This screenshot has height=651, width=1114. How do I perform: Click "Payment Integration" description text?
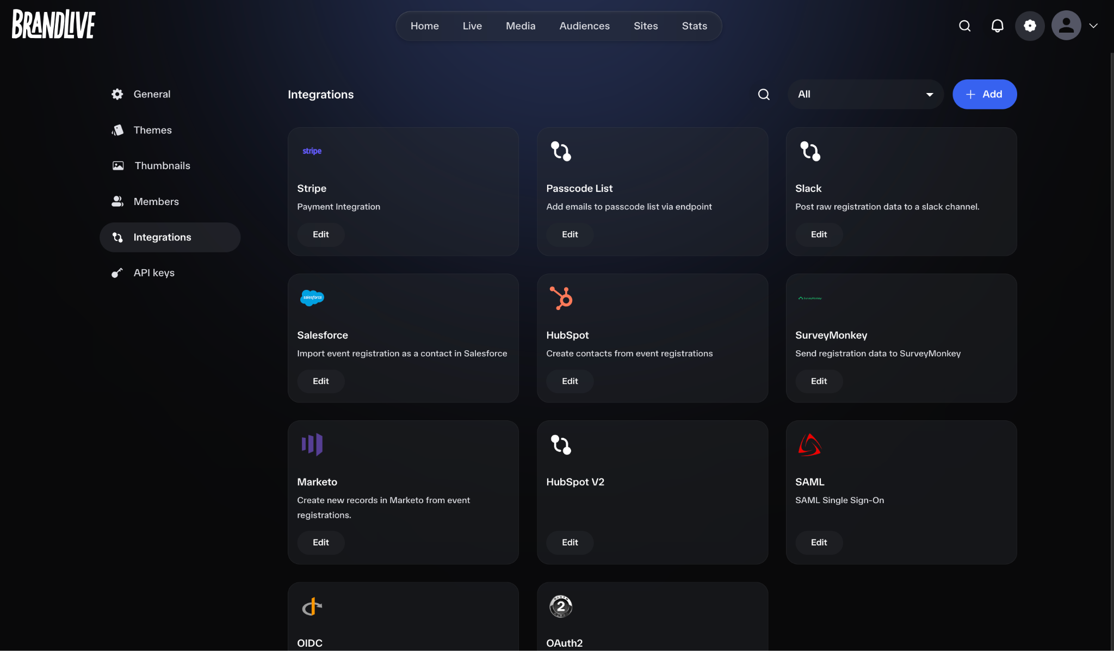click(x=339, y=207)
